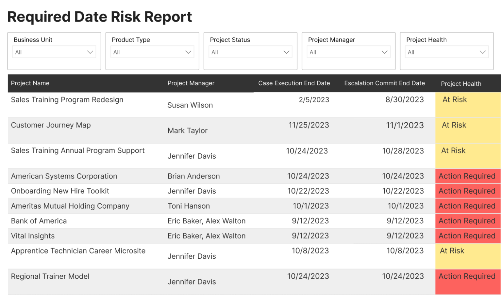Open the Product Type dropdown
502x295 pixels.
(152, 52)
